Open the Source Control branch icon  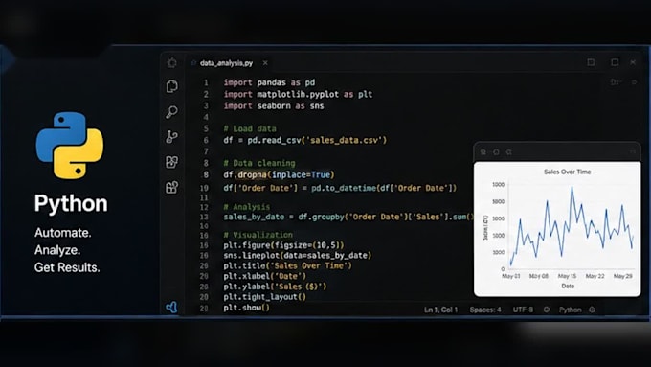(x=171, y=137)
